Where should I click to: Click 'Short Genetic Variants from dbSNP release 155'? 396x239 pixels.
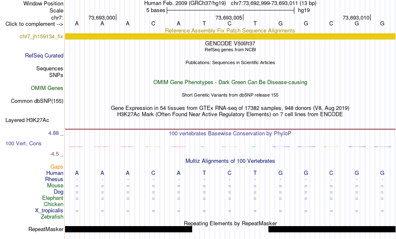[x=230, y=95]
